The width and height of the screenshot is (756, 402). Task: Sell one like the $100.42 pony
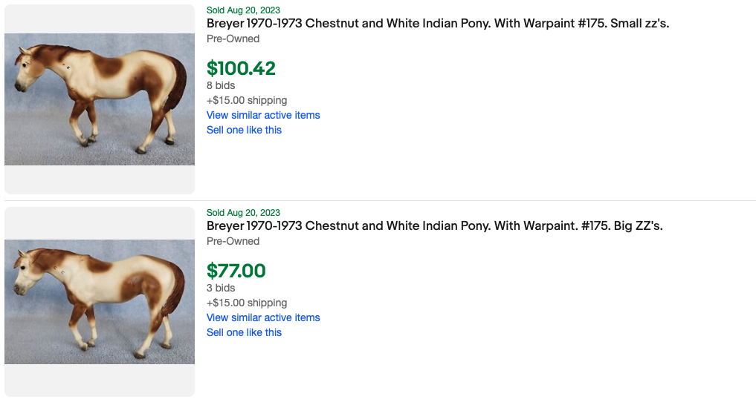(244, 130)
